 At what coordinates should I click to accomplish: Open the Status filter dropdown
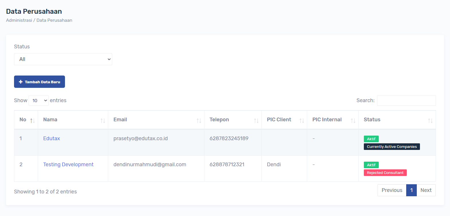point(63,59)
